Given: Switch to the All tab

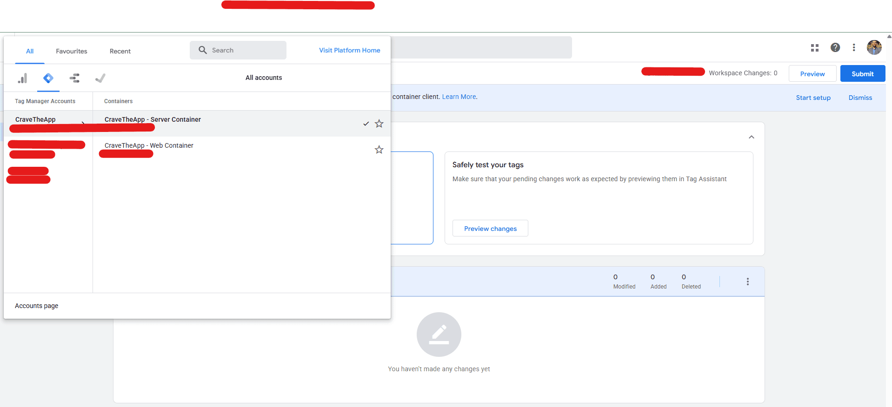Looking at the screenshot, I should (30, 51).
